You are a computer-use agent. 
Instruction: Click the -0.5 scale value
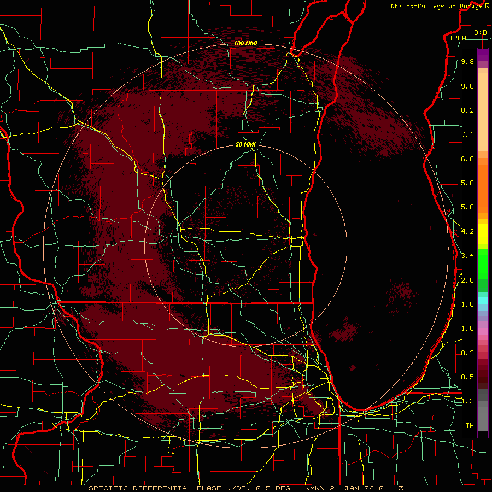466,377
